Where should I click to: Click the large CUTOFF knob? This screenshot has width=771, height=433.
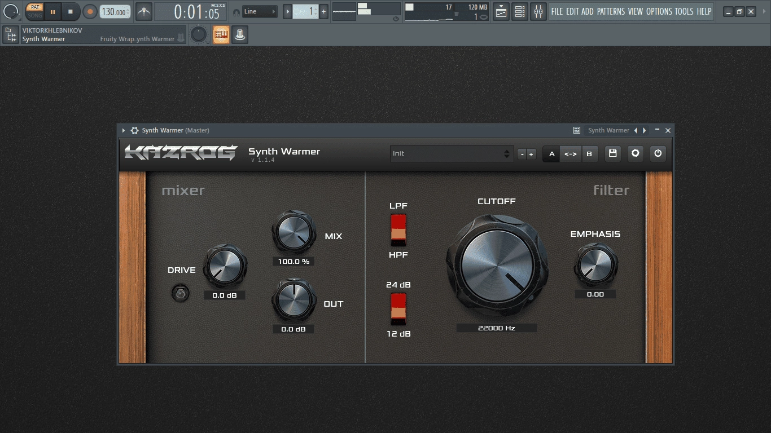pyautogui.click(x=497, y=264)
